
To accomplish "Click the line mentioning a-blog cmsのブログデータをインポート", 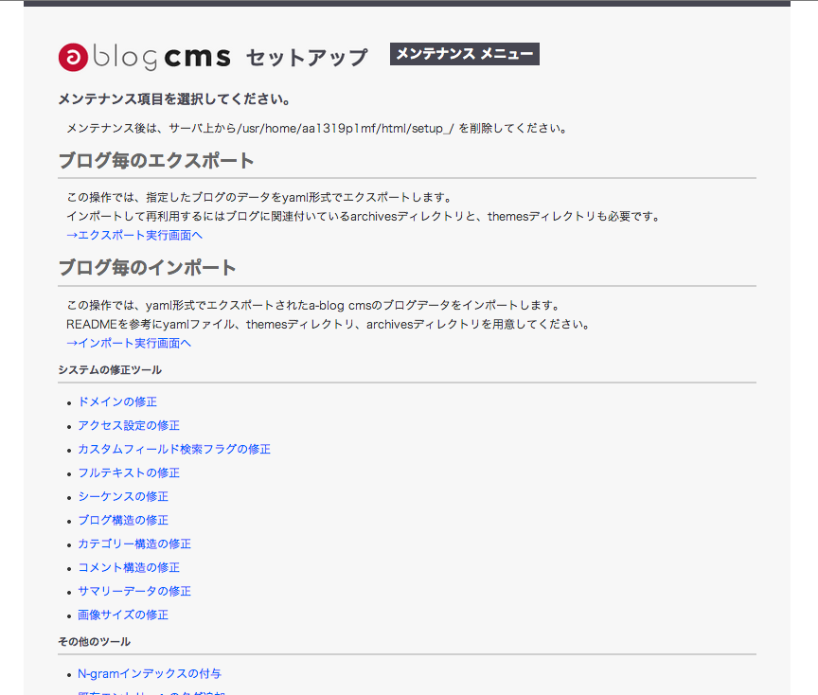I will [x=313, y=306].
